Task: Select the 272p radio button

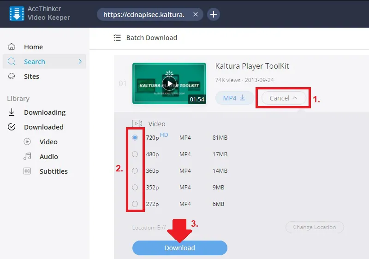Action: click(x=135, y=204)
